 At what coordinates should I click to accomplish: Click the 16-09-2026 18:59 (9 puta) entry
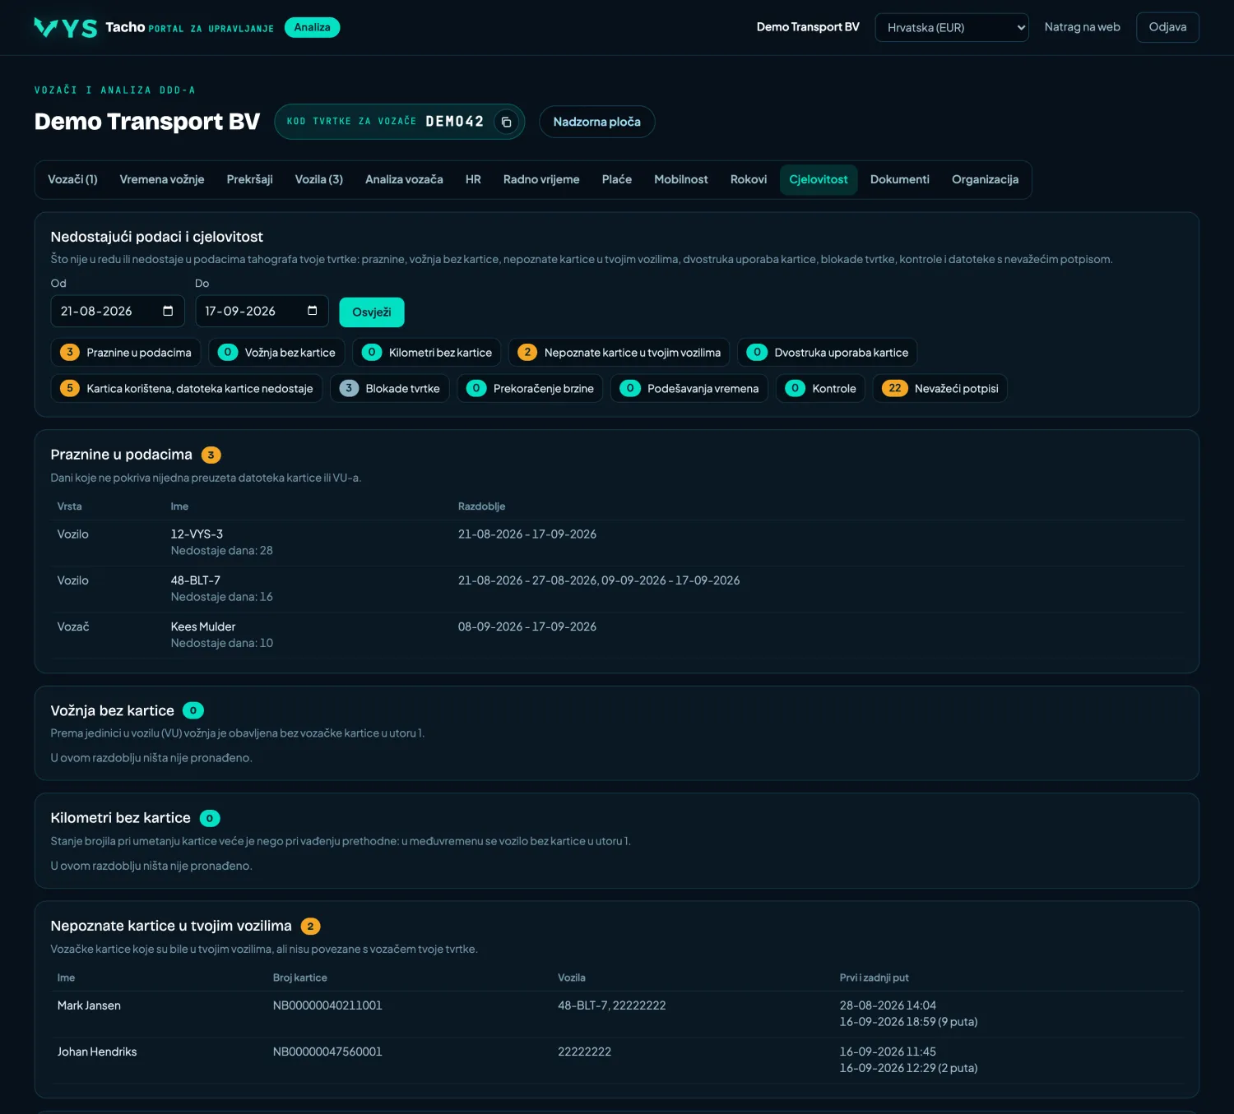(x=908, y=1022)
